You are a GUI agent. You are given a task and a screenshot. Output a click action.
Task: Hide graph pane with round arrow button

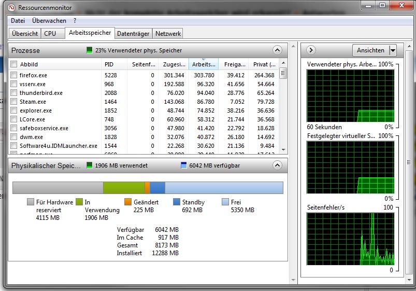311,50
